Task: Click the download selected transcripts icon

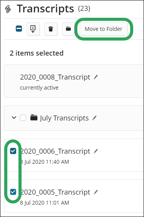Action: [33, 29]
